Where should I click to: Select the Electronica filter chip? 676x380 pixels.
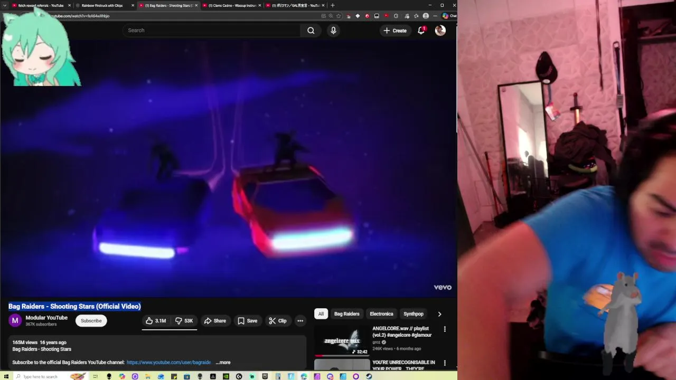[381, 314]
